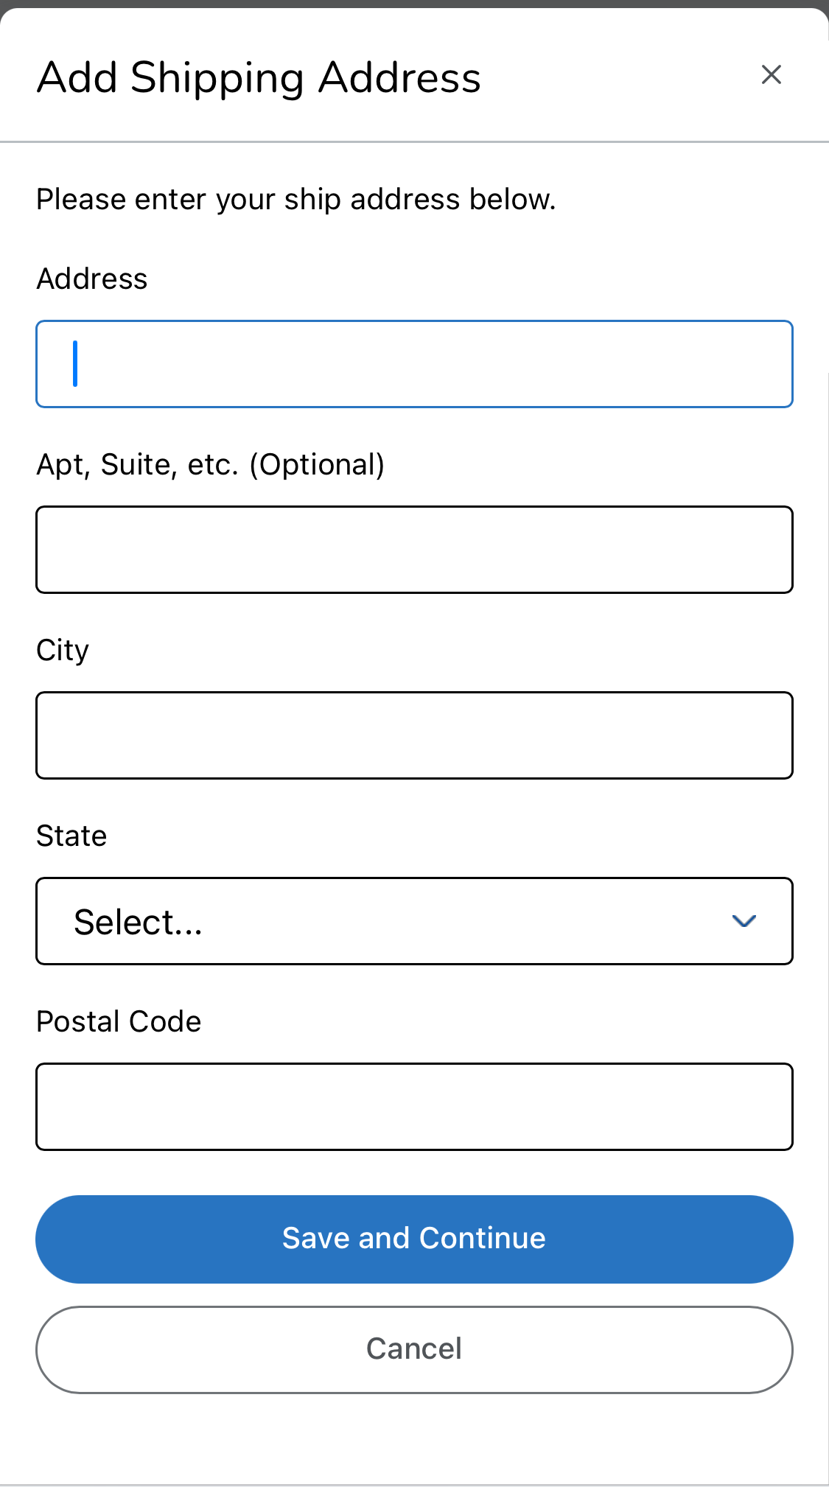The width and height of the screenshot is (829, 1487).
Task: Click Cancel to dismiss the form
Action: coord(414,1348)
